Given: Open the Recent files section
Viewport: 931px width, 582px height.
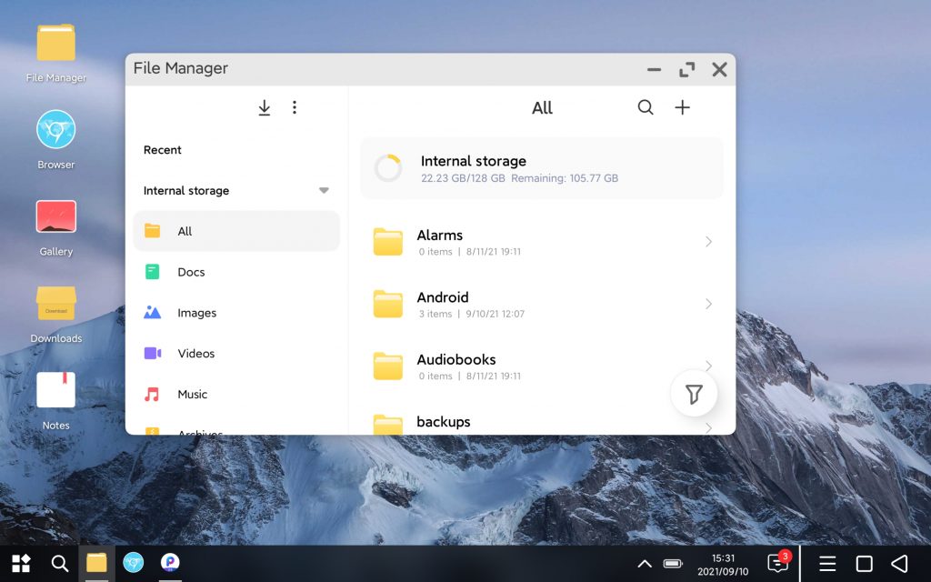Looking at the screenshot, I should tap(163, 150).
